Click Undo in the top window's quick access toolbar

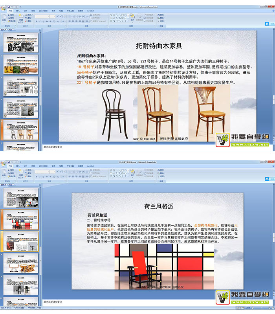click(12, 7)
